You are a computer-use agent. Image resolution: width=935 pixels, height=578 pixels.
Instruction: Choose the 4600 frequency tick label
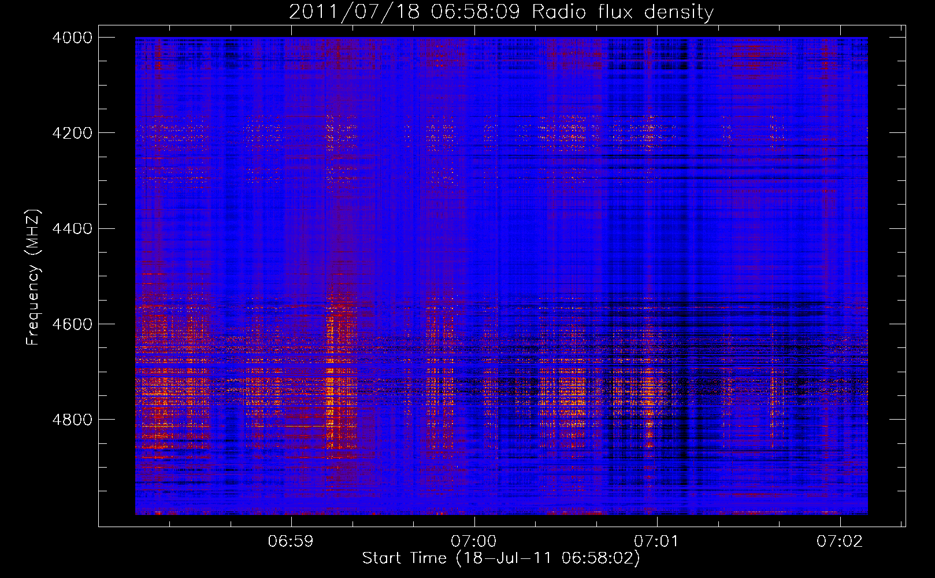point(72,324)
